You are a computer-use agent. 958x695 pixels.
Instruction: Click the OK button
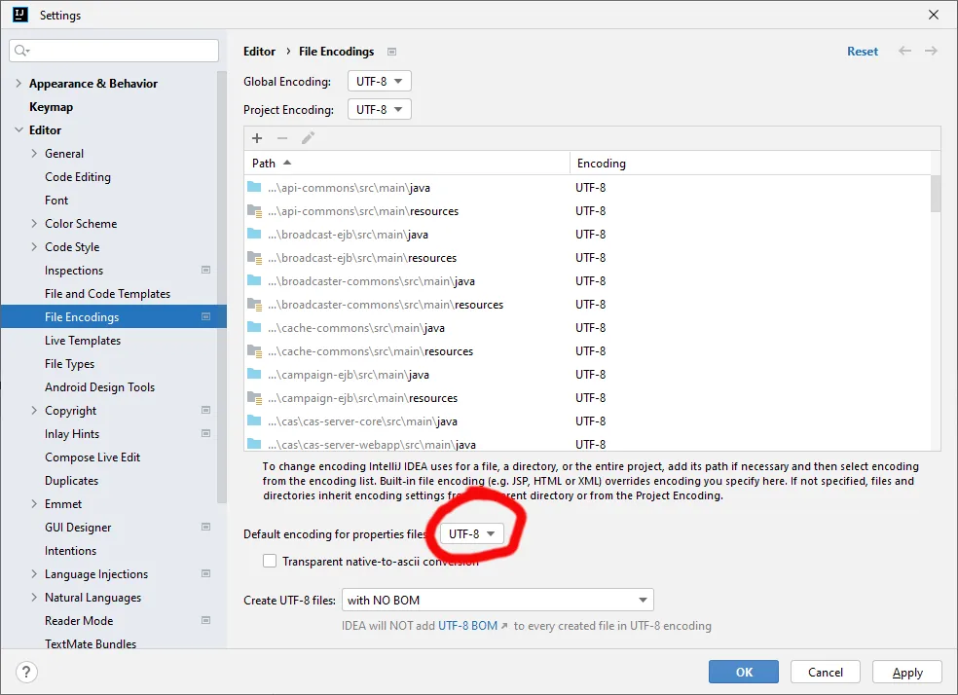(744, 672)
